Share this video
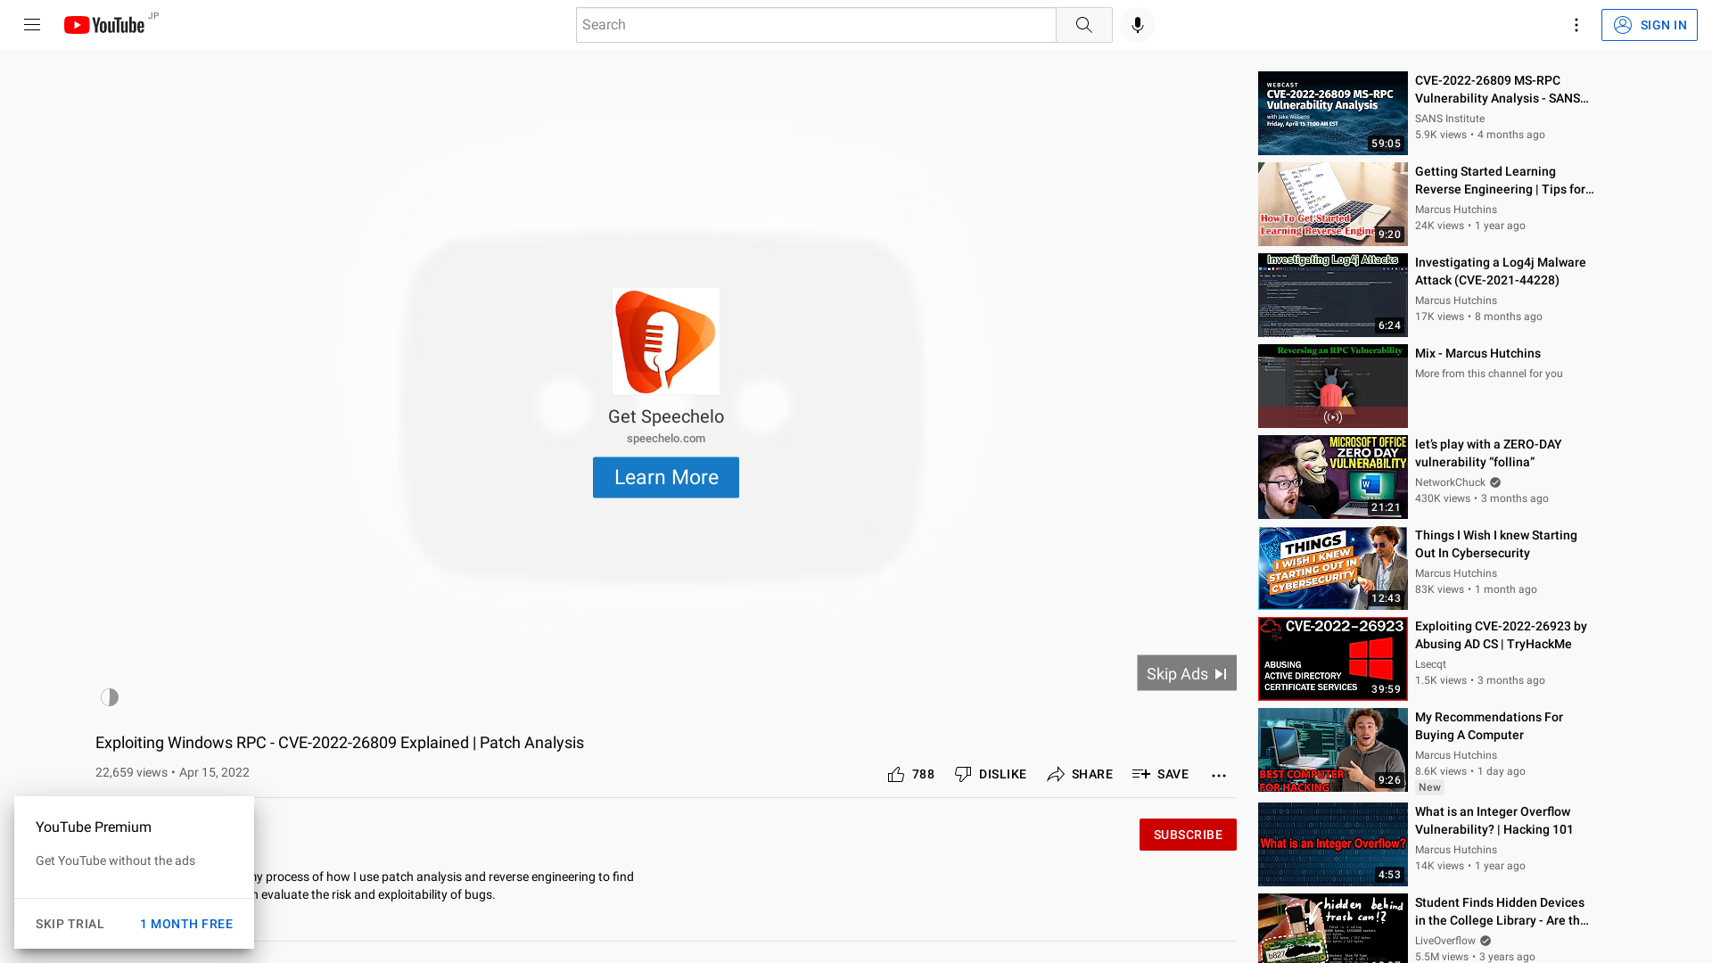This screenshot has width=1712, height=963. 1080,774
